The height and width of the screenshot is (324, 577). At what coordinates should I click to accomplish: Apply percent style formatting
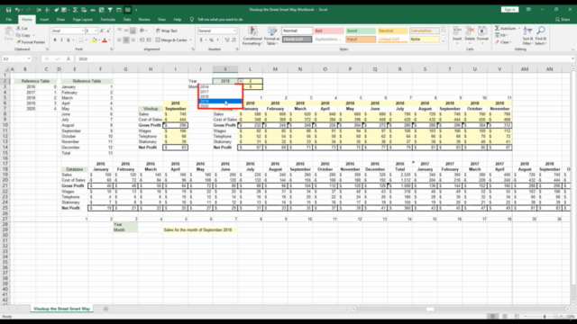(211, 40)
